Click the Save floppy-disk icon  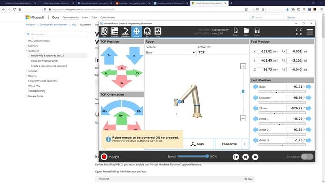tap(257, 32)
